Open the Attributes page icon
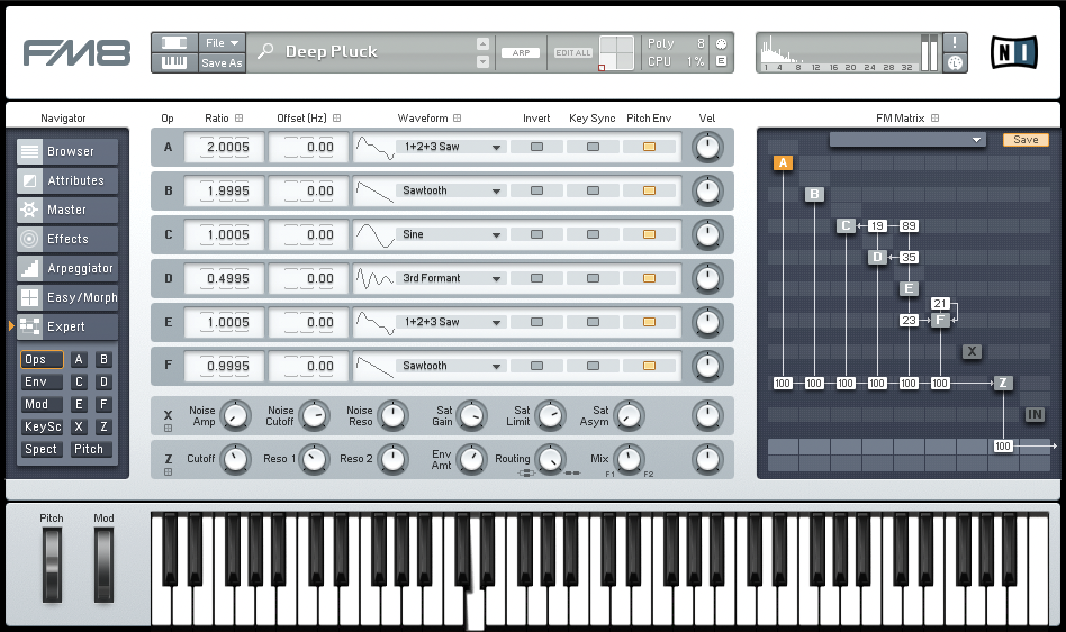The width and height of the screenshot is (1066, 632). (x=29, y=181)
